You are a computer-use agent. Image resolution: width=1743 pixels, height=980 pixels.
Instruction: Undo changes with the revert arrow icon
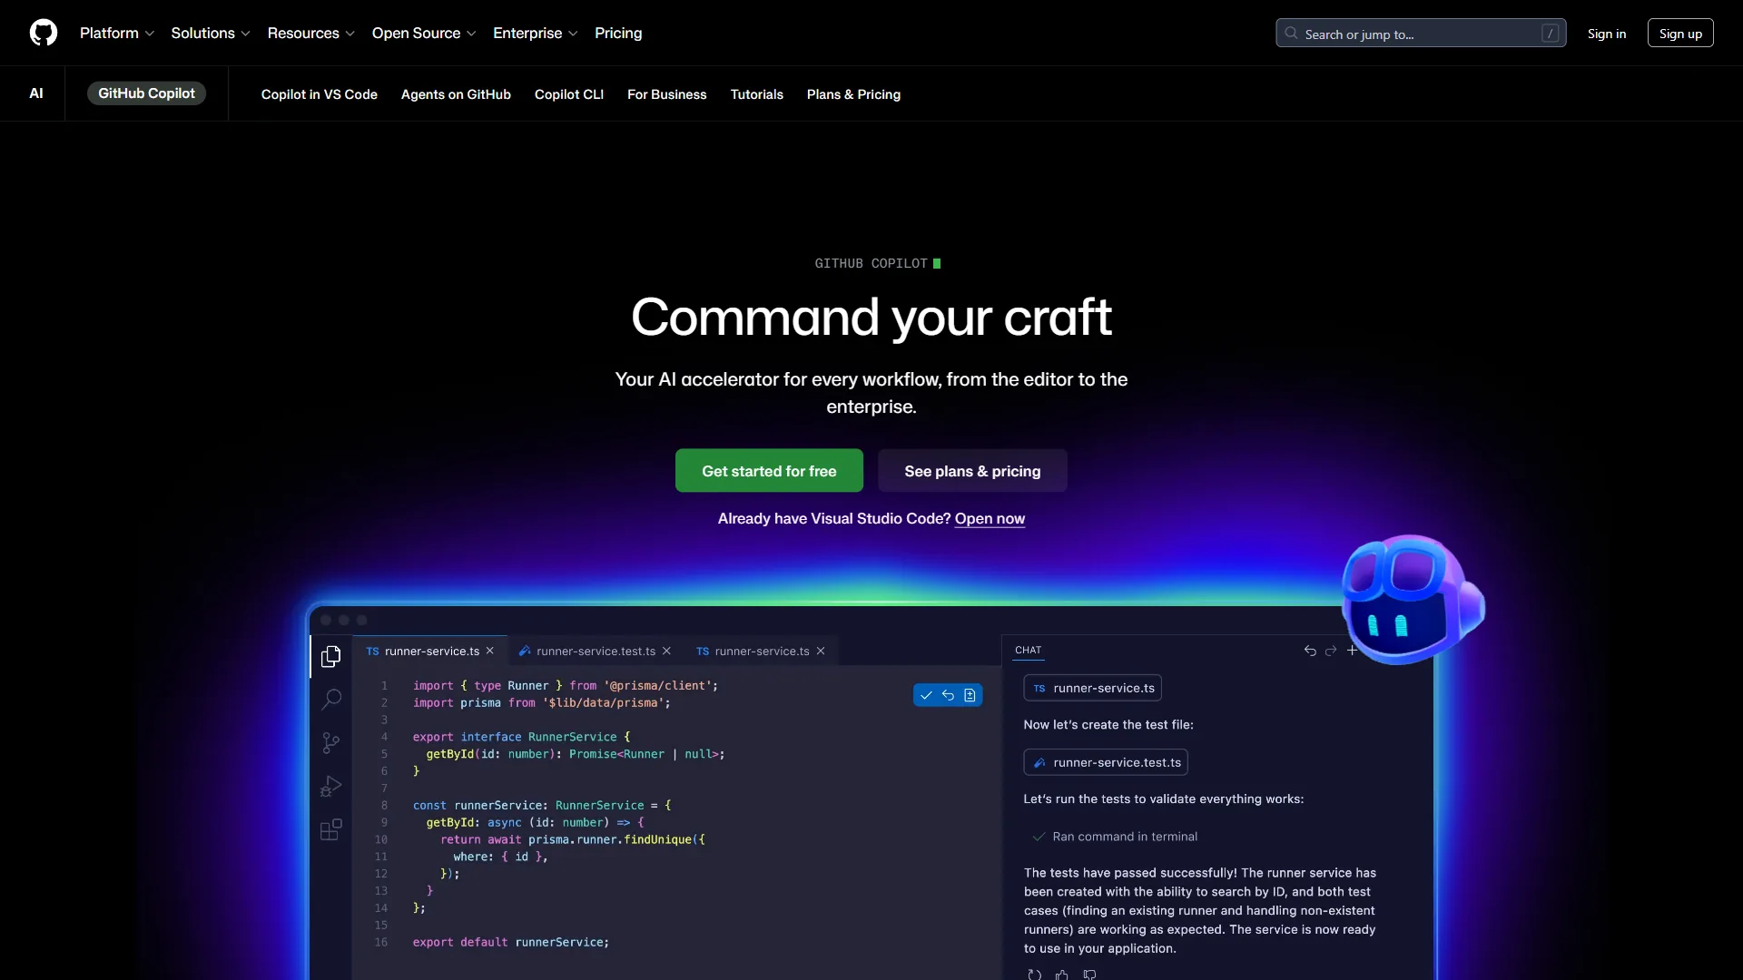[x=948, y=695]
